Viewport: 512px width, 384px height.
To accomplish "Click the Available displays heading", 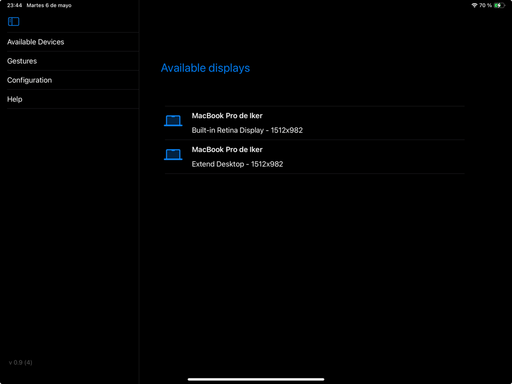I will 205,68.
